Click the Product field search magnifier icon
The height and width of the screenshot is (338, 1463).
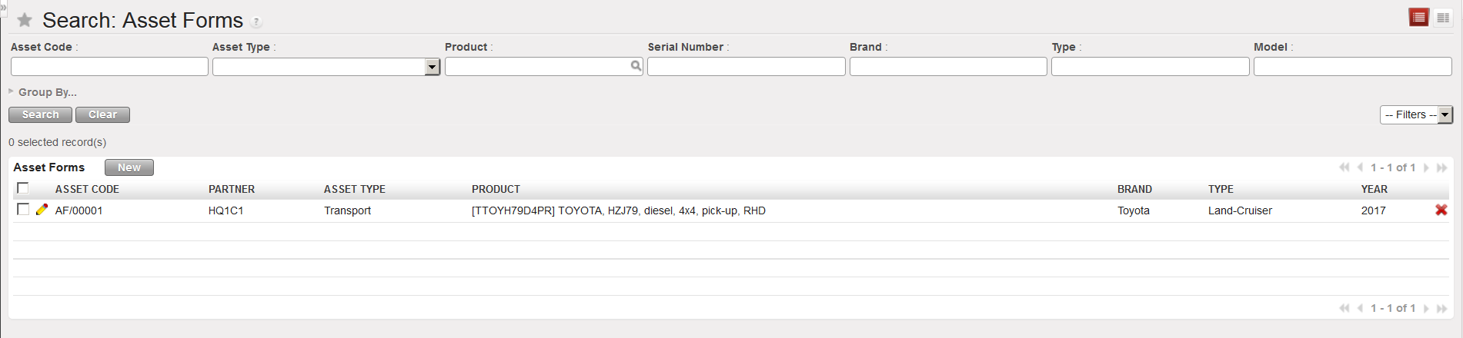[636, 67]
